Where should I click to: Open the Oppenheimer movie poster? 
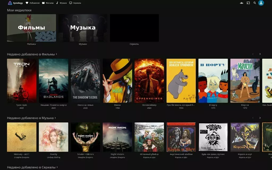pyautogui.click(x=149, y=81)
